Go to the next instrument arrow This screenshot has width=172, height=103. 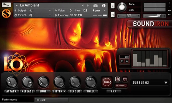click(88, 5)
